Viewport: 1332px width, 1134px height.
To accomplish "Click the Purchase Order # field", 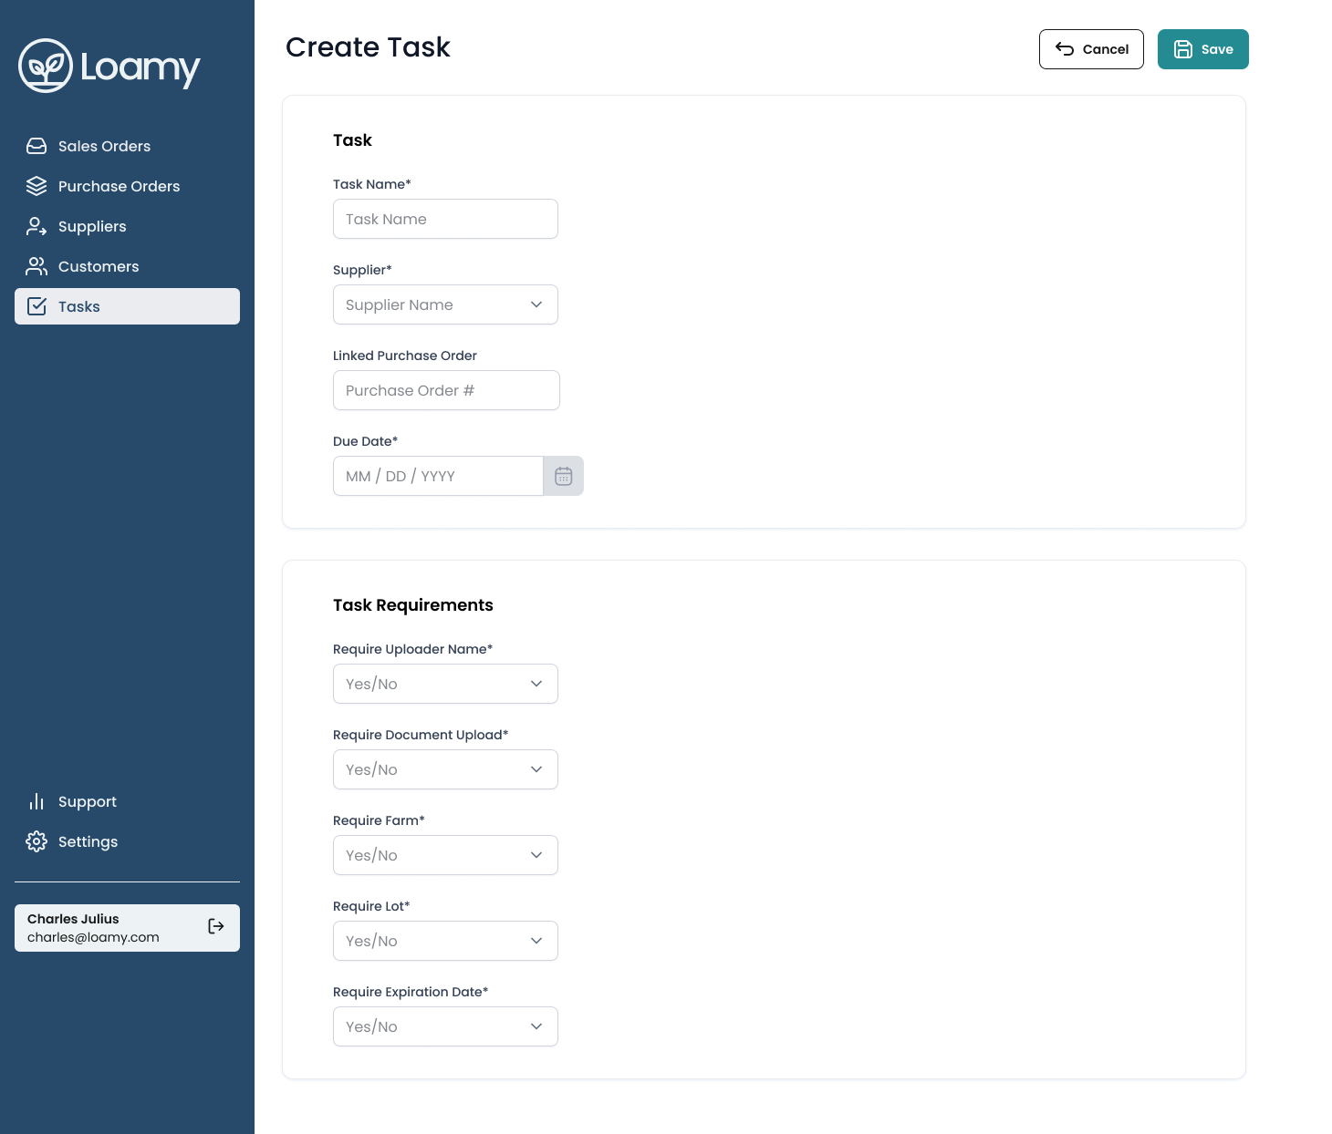I will (x=446, y=390).
